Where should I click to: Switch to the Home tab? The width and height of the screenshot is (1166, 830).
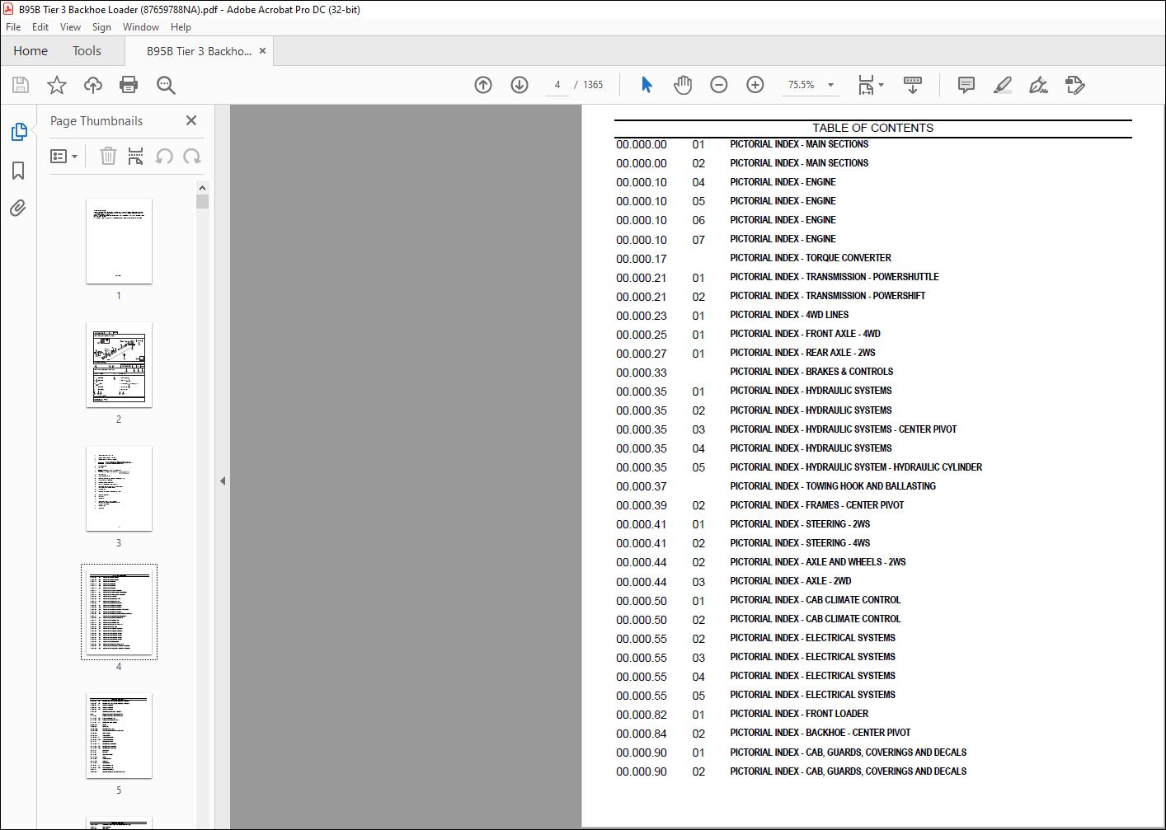click(31, 51)
